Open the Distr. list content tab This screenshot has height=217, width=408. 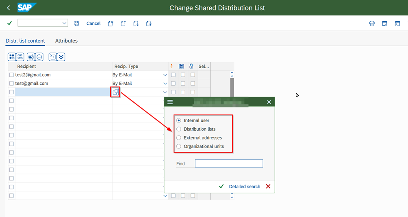(25, 41)
